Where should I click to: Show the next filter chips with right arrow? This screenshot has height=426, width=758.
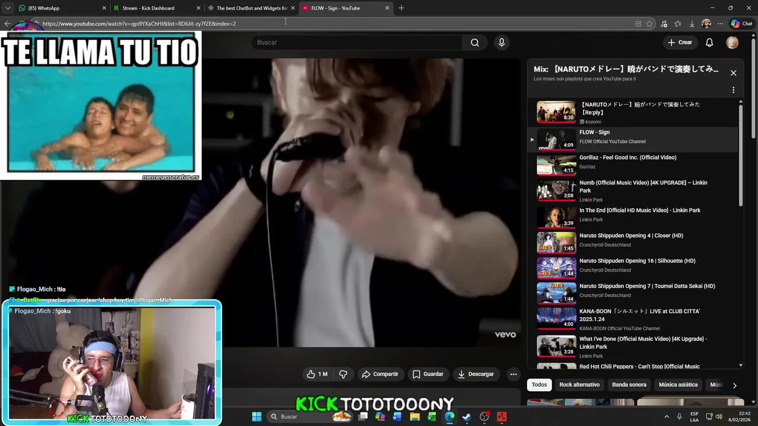click(734, 385)
